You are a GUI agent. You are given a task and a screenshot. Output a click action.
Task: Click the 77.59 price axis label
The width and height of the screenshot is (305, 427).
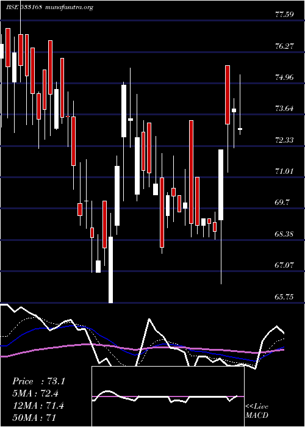click(x=285, y=15)
